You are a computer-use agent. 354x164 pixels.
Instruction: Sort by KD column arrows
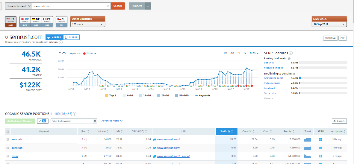click(x=122, y=131)
